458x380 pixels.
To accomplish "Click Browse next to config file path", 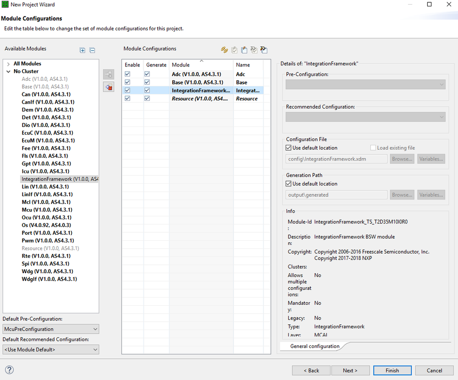I will [x=402, y=159].
